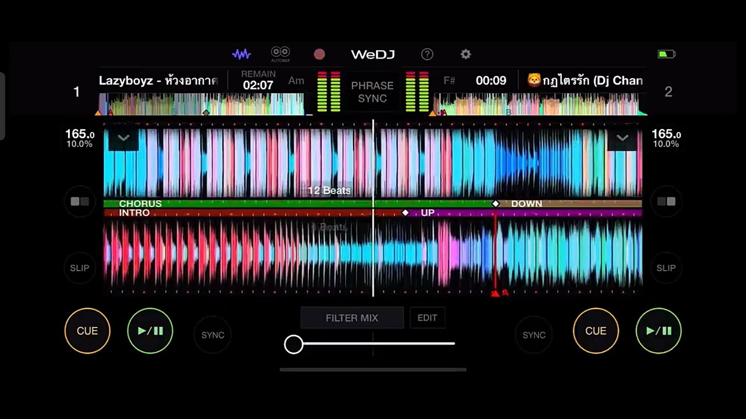Click the crossfader handle
746x419 pixels.
[294, 345]
